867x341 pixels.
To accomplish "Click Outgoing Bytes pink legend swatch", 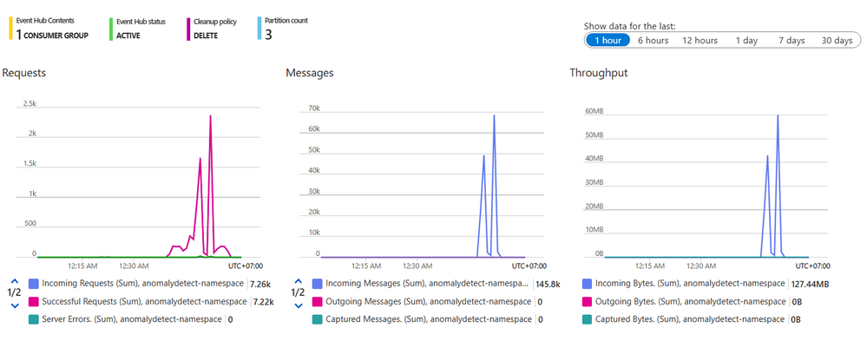I will [588, 301].
